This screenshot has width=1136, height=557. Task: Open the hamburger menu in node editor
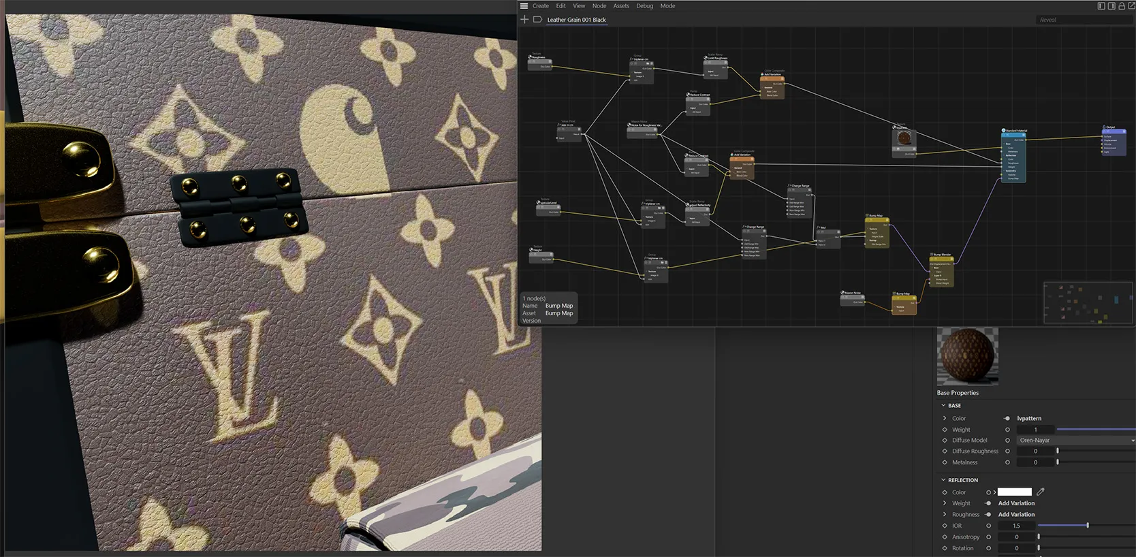524,5
